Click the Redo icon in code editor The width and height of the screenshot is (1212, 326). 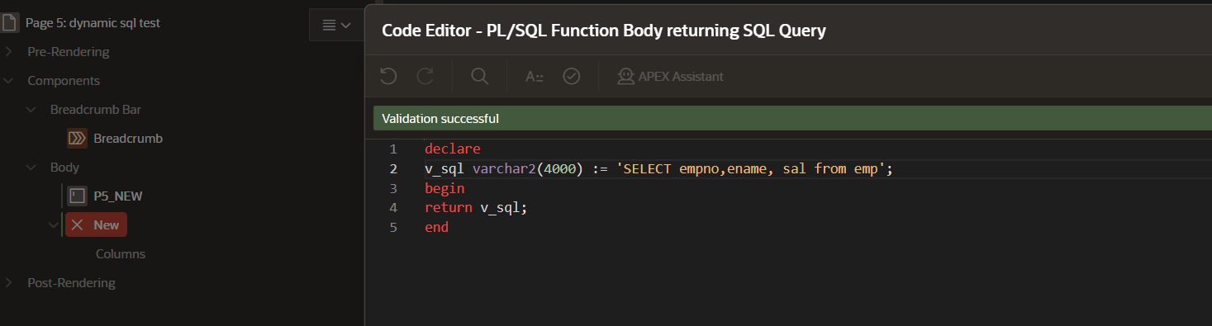pos(425,76)
